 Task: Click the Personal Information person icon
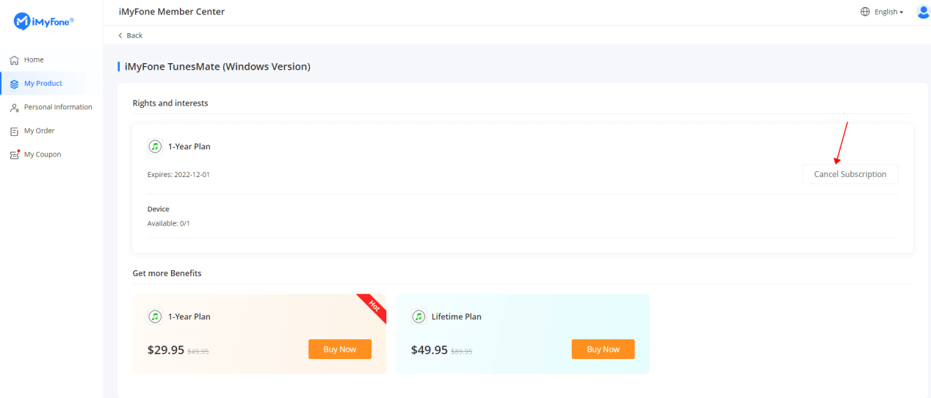(14, 107)
